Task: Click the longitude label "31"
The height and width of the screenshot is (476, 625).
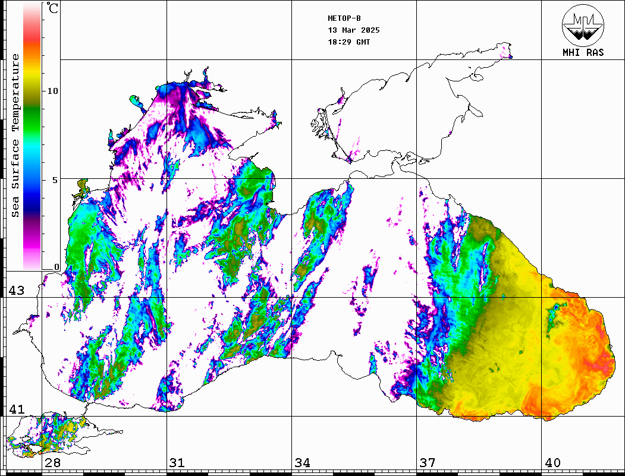Action: click(177, 463)
